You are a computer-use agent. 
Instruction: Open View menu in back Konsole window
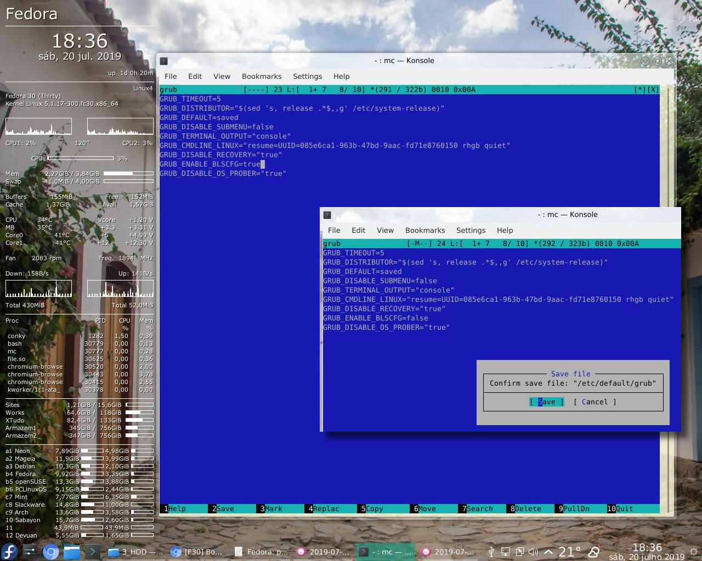click(x=222, y=76)
